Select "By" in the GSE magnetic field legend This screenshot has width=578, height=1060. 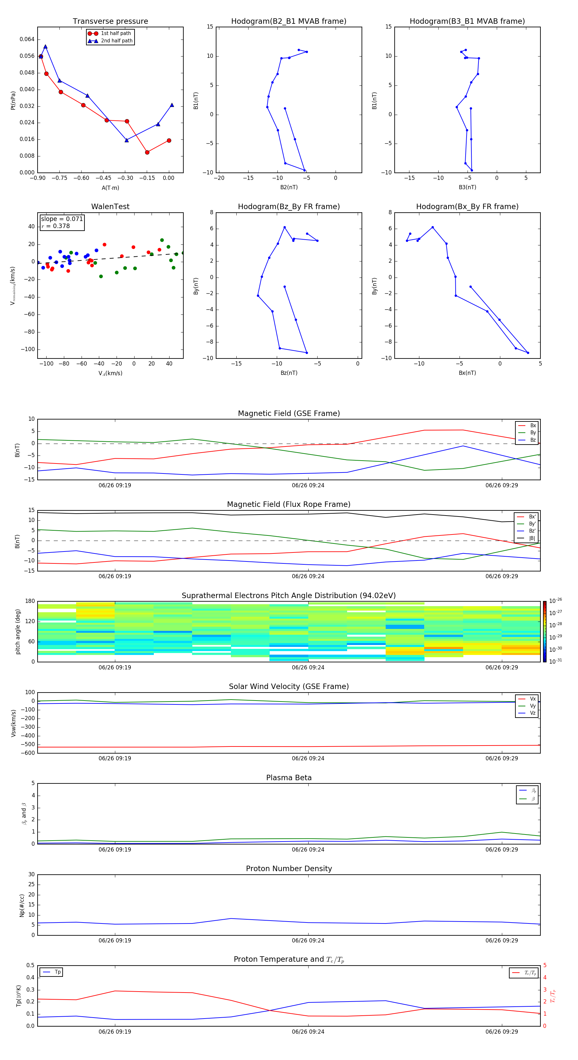pos(527,432)
